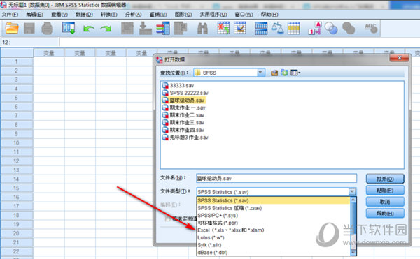This screenshot has width=420, height=259.
Task: Select row header 10 in data grid
Action: [17, 143]
